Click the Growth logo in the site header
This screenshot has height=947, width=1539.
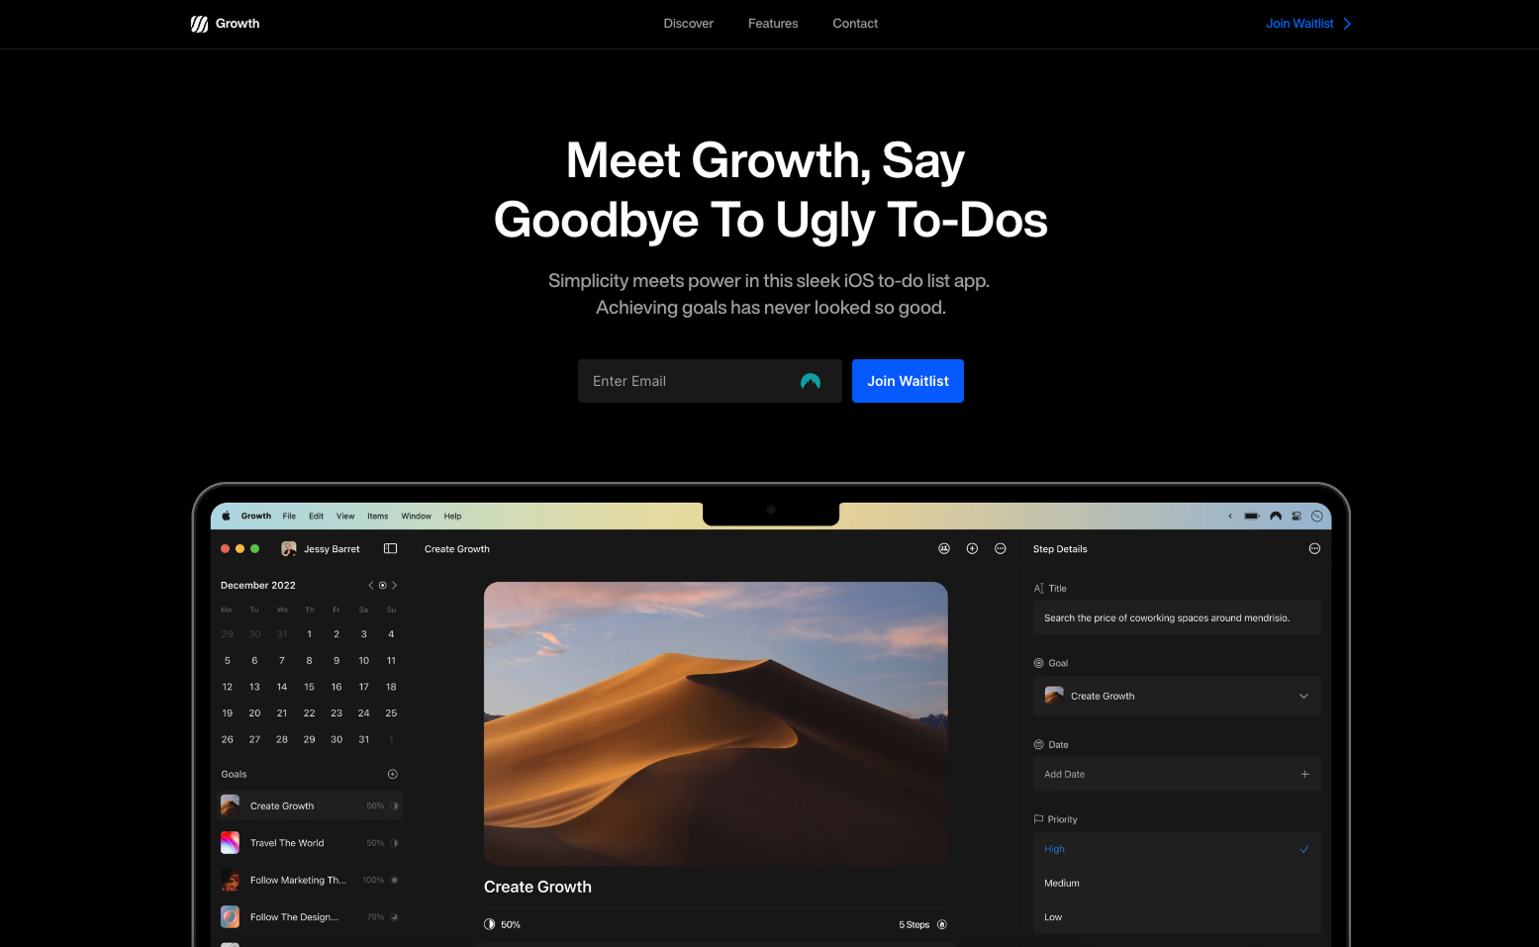tap(225, 24)
